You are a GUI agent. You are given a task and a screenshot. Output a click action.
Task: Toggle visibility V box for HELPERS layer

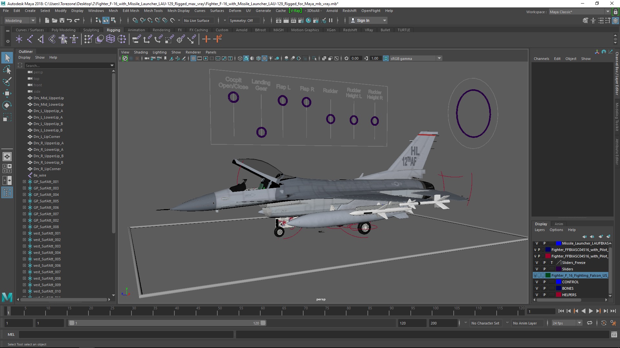(537, 295)
